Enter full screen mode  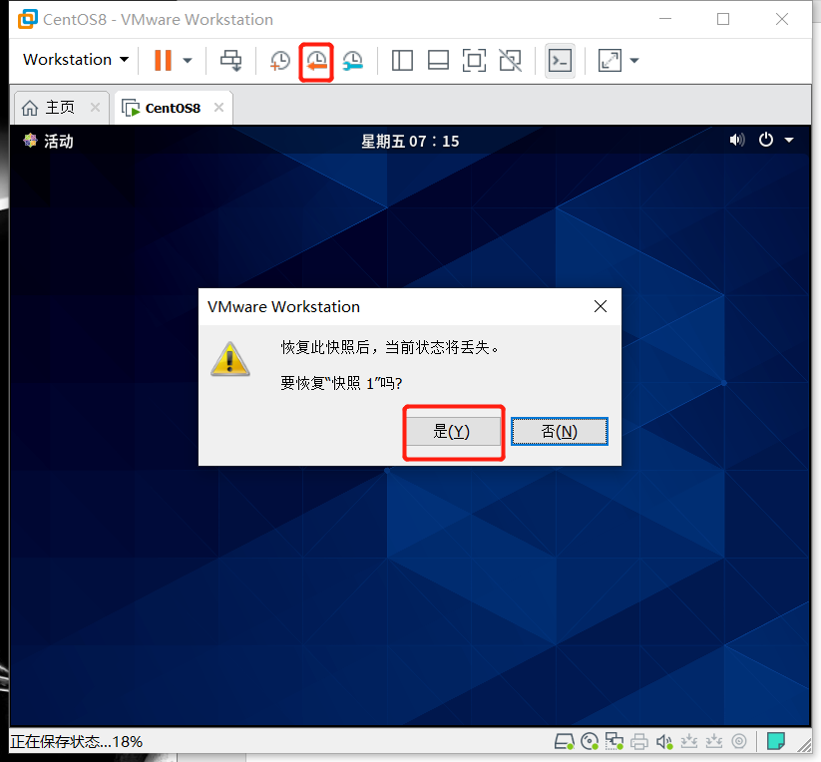pyautogui.click(x=474, y=61)
